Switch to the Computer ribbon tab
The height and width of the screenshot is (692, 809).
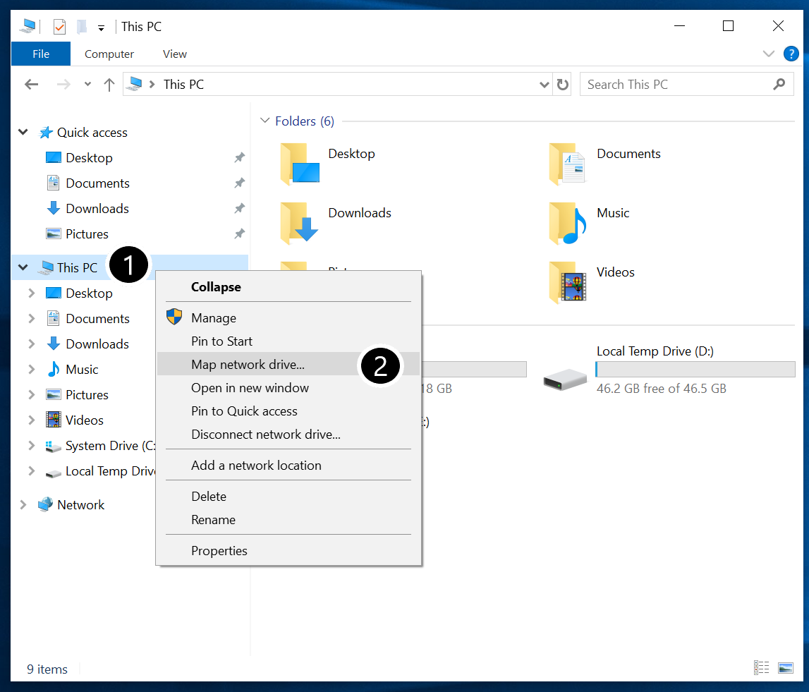pyautogui.click(x=109, y=54)
